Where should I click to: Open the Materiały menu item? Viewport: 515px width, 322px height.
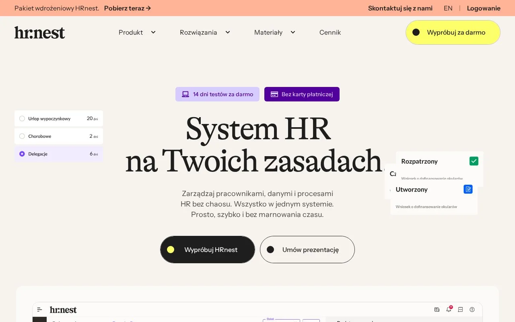[268, 33]
